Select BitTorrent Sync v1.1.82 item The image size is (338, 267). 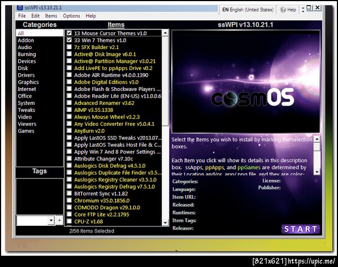(x=101, y=194)
